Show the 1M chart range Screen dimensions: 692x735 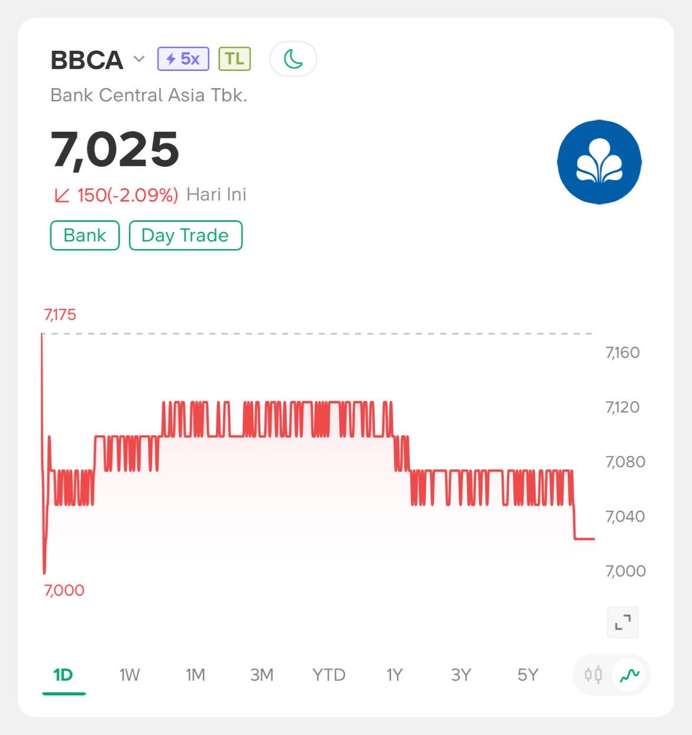[x=195, y=675]
